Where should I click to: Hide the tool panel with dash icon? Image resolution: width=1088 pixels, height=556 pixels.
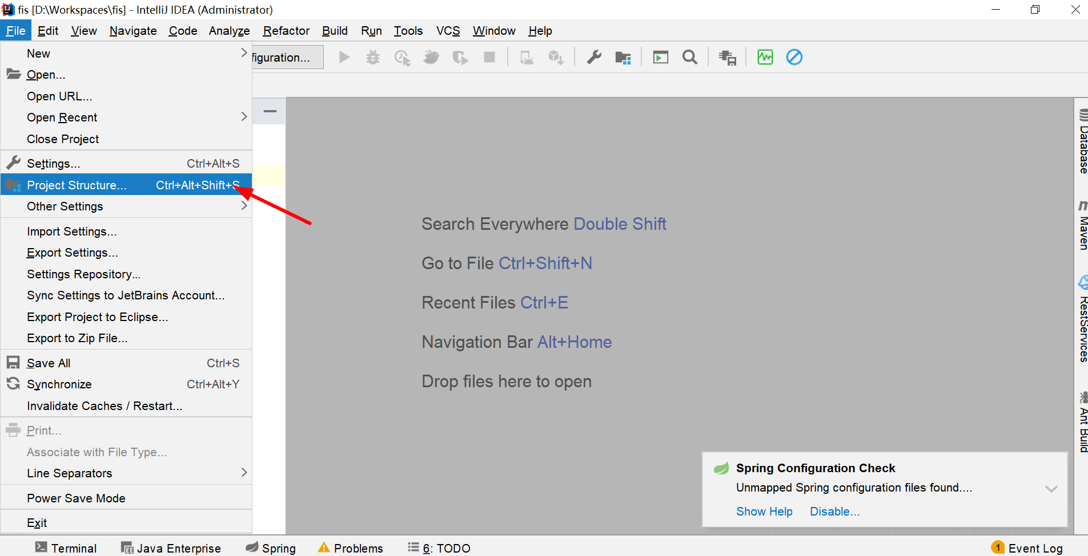(270, 111)
